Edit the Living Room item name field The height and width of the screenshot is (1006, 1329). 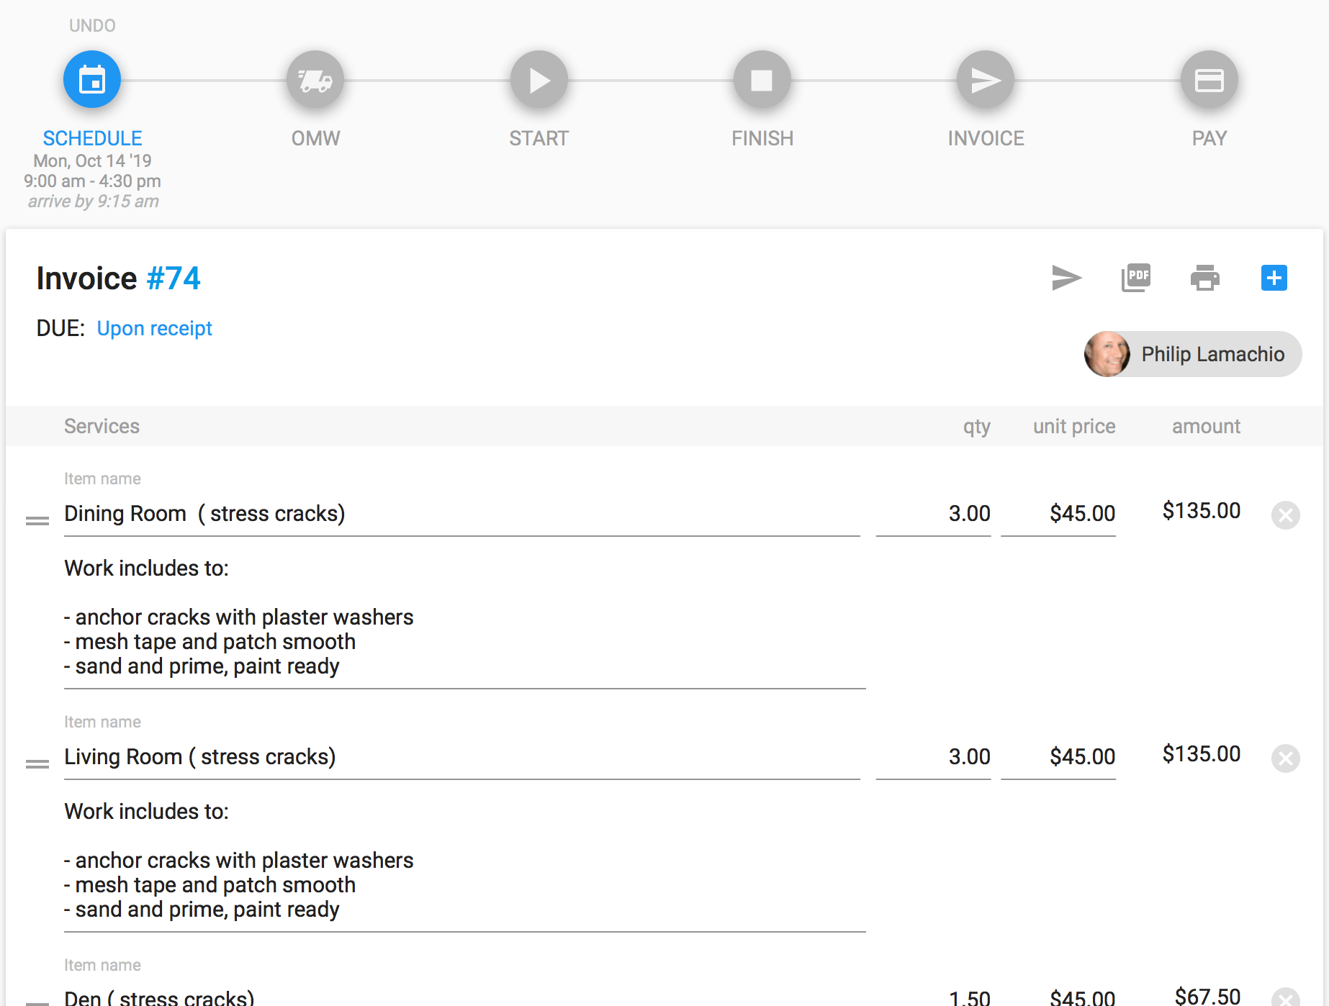(x=462, y=757)
